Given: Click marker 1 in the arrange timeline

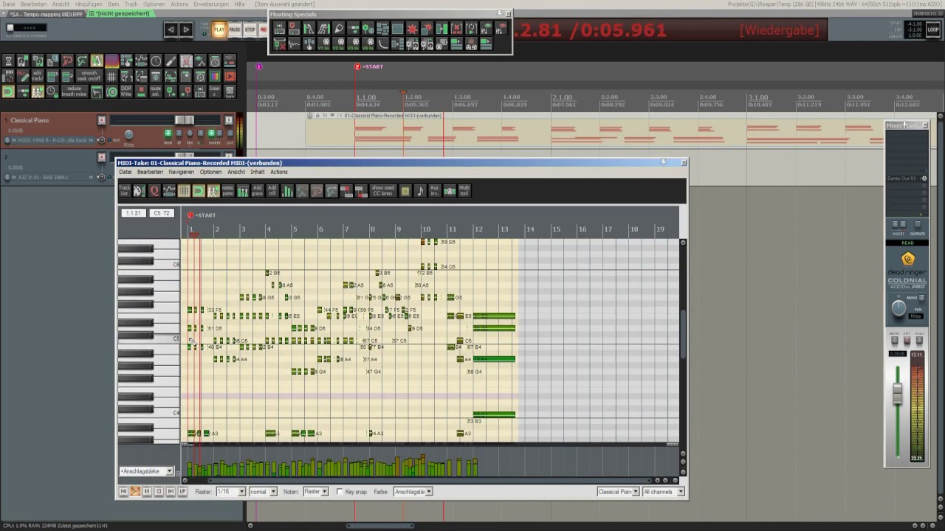Looking at the screenshot, I should pos(259,66).
